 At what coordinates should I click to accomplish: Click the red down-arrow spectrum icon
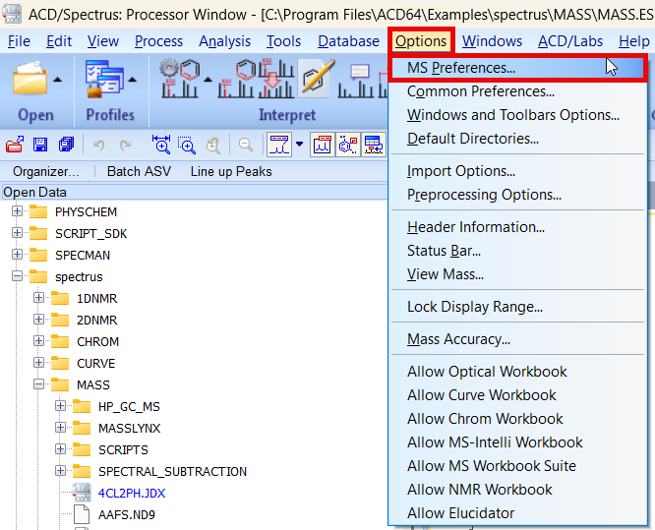(276, 79)
